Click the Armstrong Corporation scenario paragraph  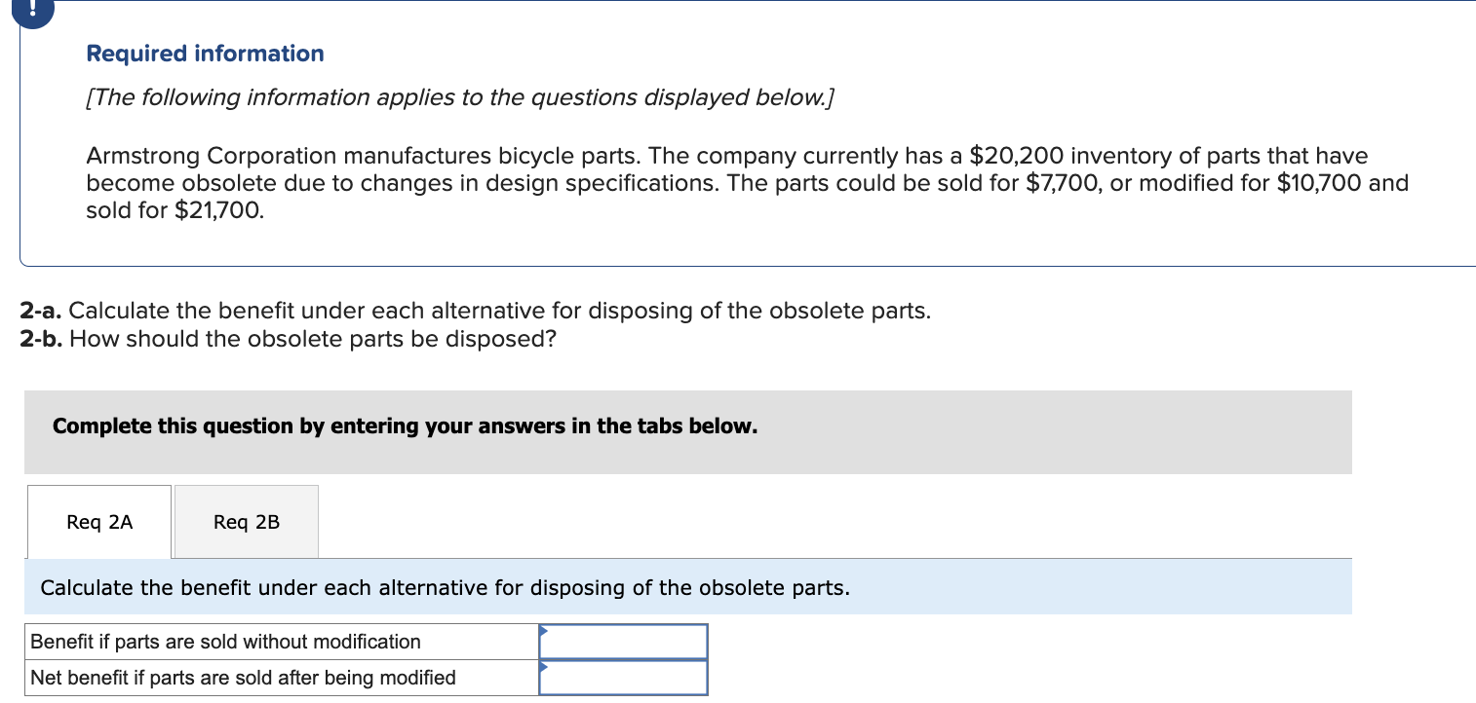(741, 183)
